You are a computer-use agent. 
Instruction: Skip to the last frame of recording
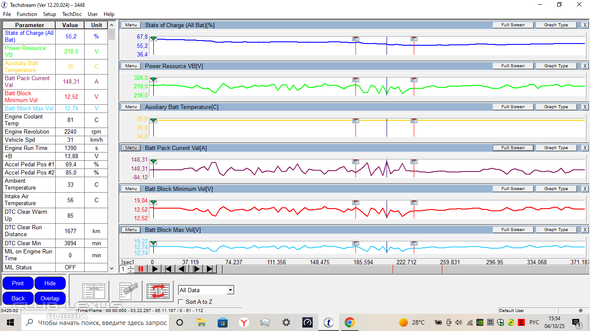210,269
